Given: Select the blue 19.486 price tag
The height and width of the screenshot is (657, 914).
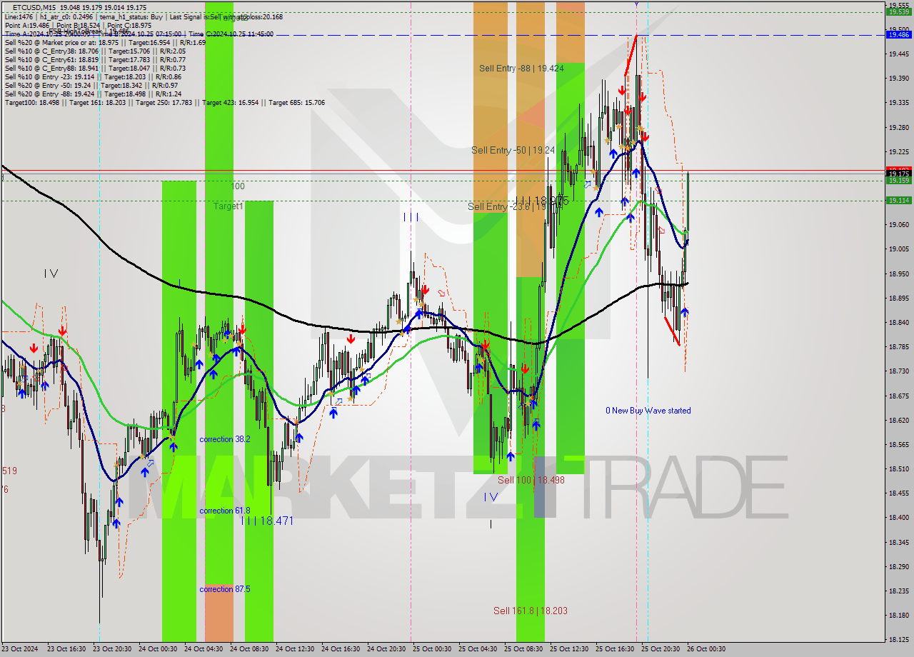Looking at the screenshot, I should [898, 34].
